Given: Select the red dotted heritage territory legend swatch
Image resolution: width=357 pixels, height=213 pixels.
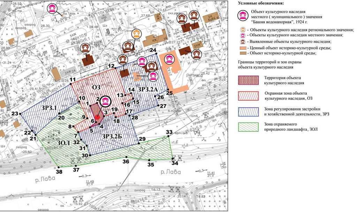Looking at the screenshot, I should coord(248,80).
